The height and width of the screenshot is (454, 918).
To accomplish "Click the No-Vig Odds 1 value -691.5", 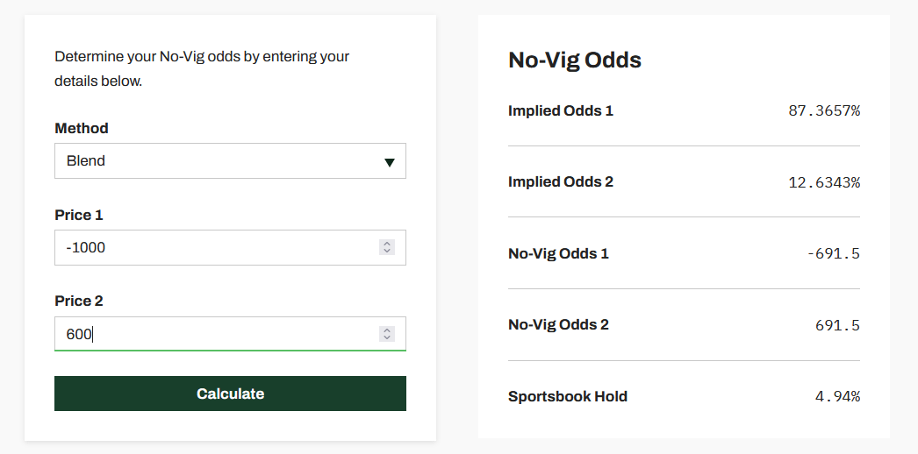I will pos(833,254).
